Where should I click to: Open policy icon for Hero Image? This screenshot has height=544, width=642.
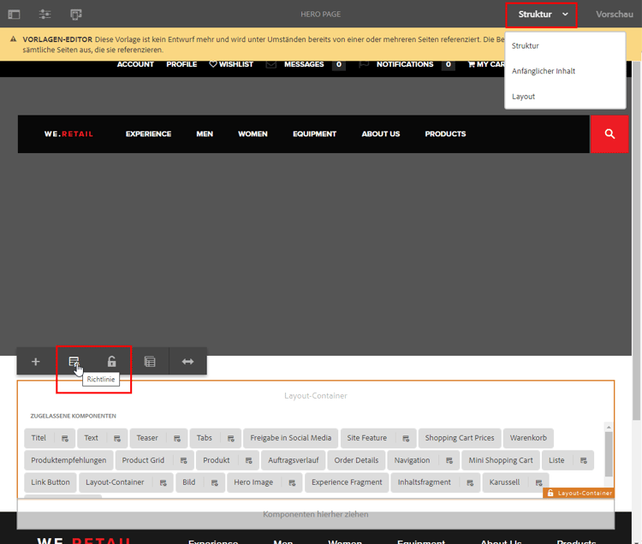click(x=292, y=482)
